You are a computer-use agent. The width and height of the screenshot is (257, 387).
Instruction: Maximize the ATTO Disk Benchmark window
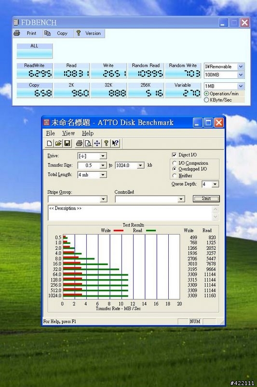tap(208, 122)
